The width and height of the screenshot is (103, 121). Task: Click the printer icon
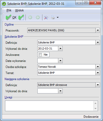click(x=53, y=17)
